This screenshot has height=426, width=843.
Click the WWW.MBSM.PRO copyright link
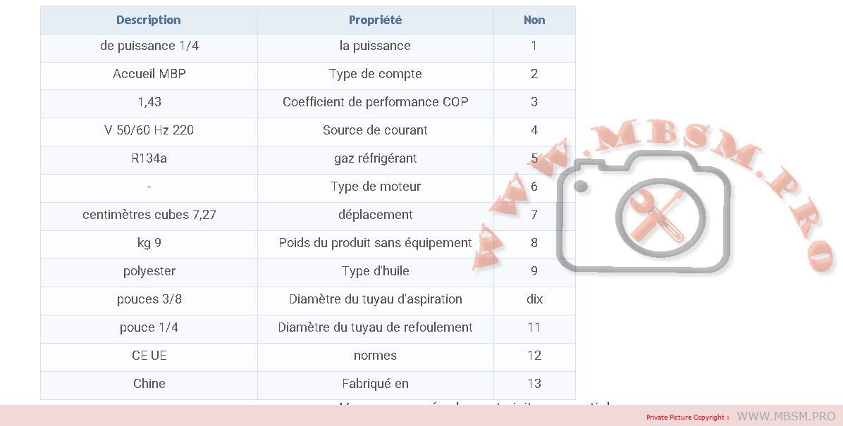coord(785,416)
